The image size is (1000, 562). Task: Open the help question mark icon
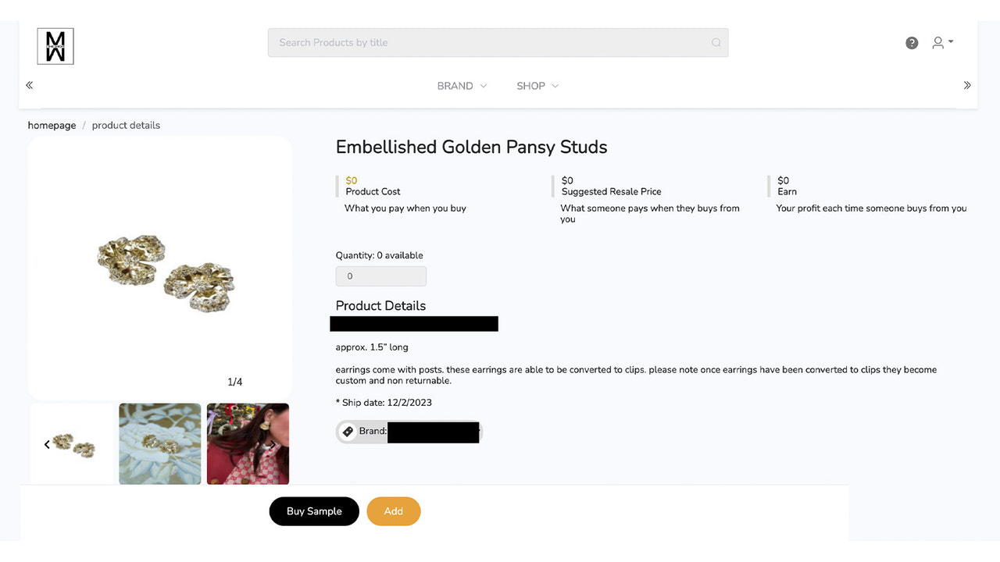coord(911,42)
